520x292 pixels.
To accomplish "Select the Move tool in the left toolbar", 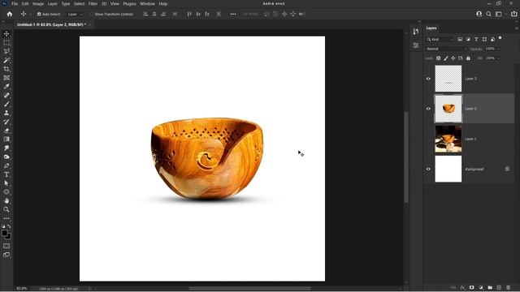I will click(x=6, y=34).
